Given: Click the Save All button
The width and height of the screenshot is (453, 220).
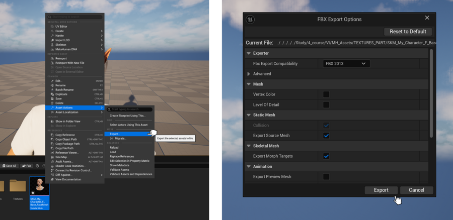Looking at the screenshot, I should (x=9, y=166).
